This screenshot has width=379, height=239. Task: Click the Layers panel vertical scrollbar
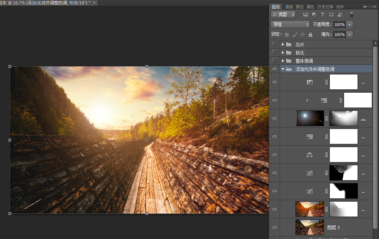pyautogui.click(x=375, y=137)
